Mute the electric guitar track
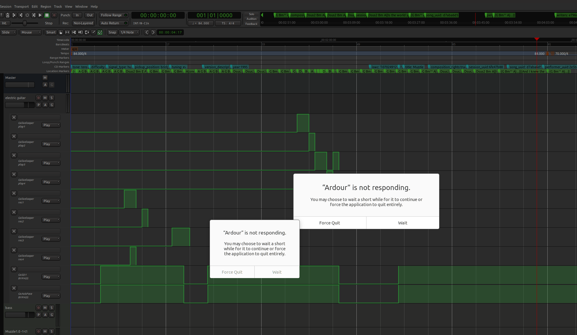This screenshot has height=335, width=577. [x=45, y=98]
